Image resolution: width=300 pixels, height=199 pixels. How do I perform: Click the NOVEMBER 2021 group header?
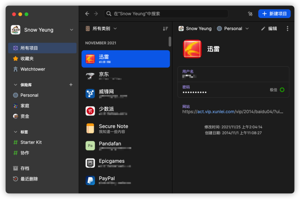click(x=101, y=43)
